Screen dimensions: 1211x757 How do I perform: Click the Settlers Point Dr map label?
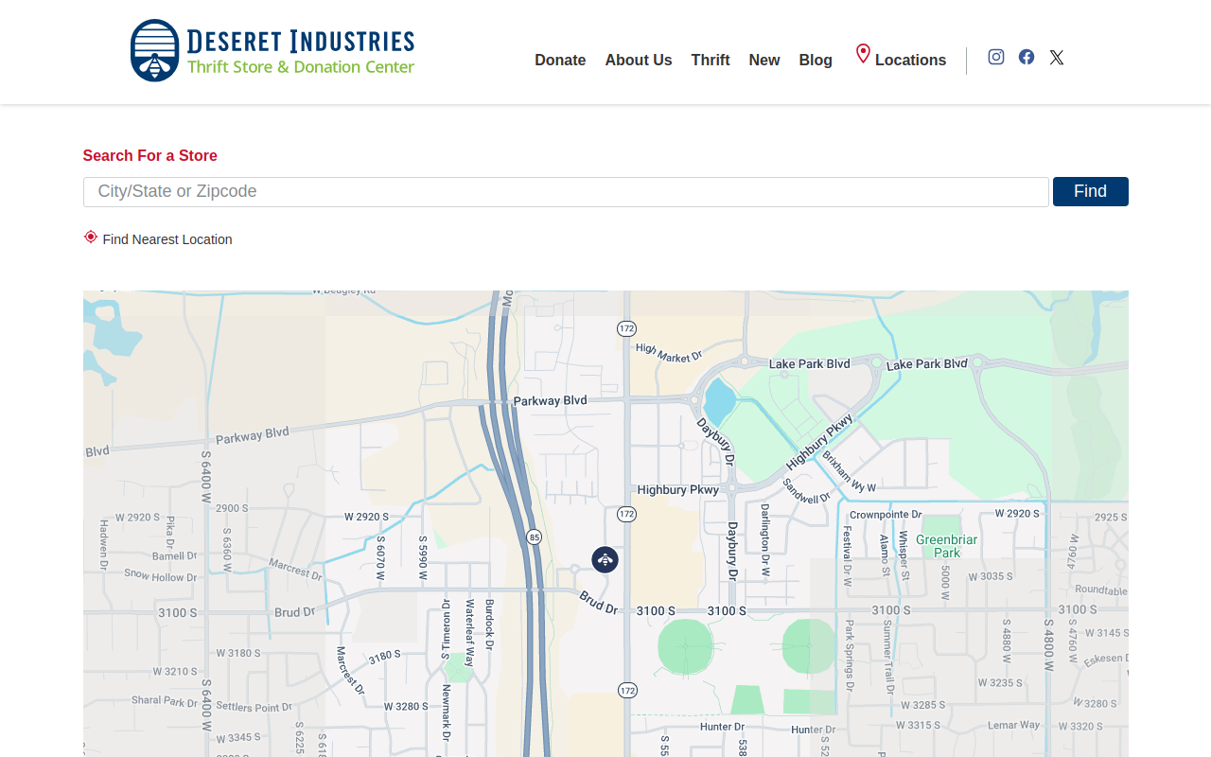coord(254,707)
